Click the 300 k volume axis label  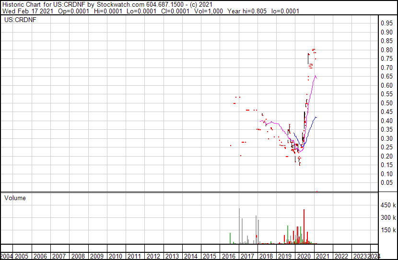(x=388, y=217)
